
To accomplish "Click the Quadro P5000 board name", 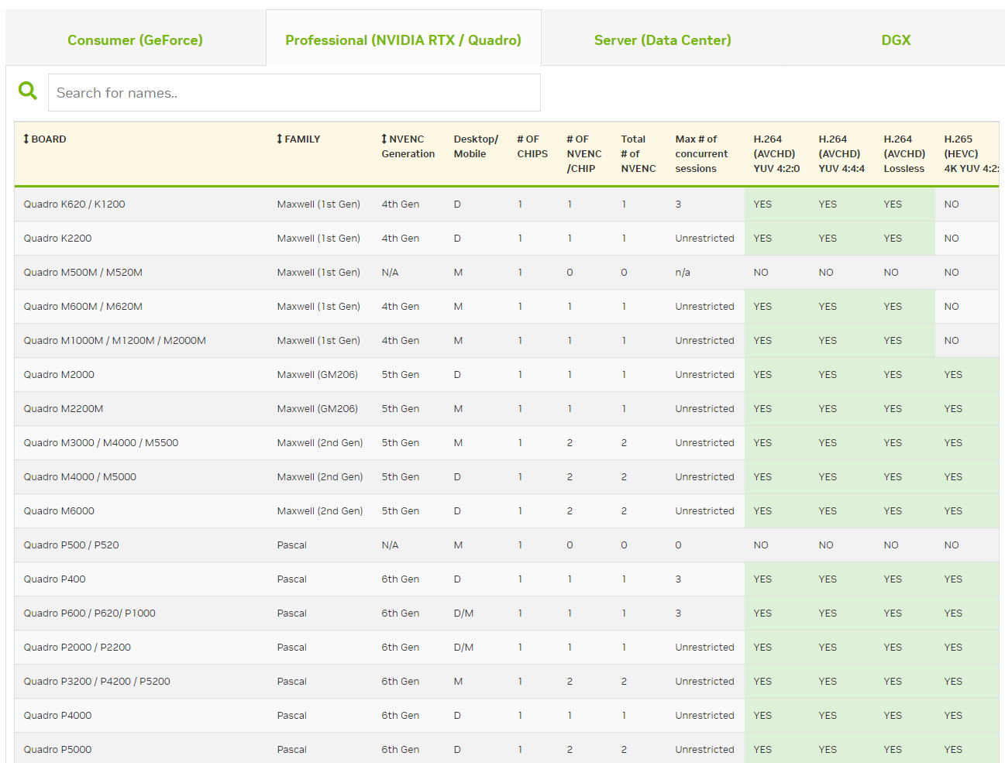I will coord(57,750).
